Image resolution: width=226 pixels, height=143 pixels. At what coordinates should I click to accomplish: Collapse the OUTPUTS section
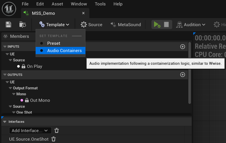(x=5, y=75)
